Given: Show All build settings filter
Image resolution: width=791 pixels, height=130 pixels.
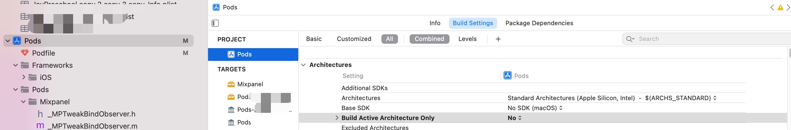Looking at the screenshot, I should coord(389,39).
